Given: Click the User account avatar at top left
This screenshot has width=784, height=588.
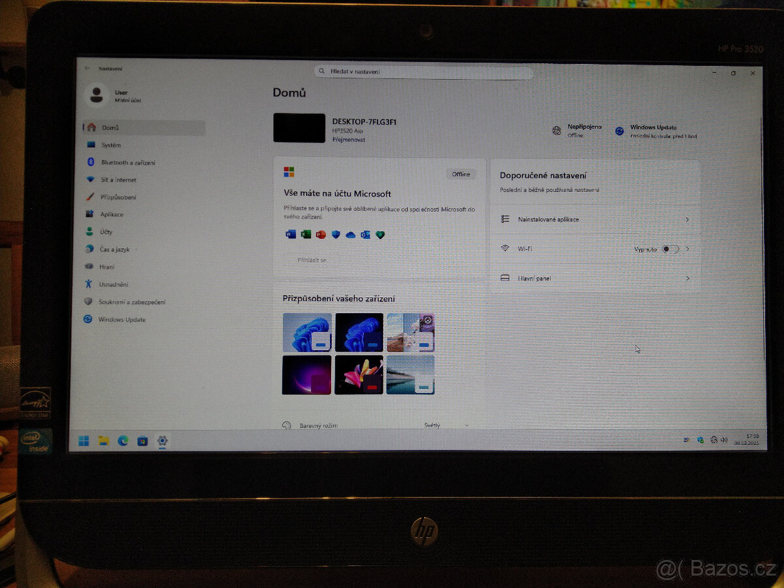Looking at the screenshot, I should pos(97,95).
